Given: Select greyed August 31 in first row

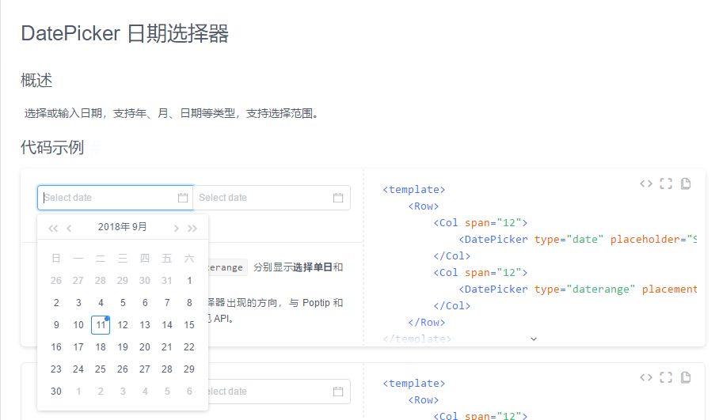Looking at the screenshot, I should point(167,281).
